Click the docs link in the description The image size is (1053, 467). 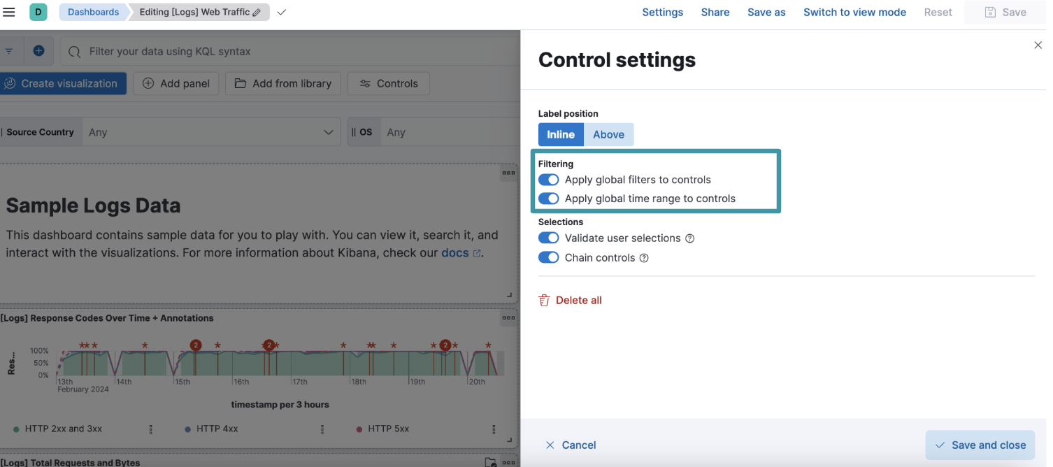click(x=455, y=253)
